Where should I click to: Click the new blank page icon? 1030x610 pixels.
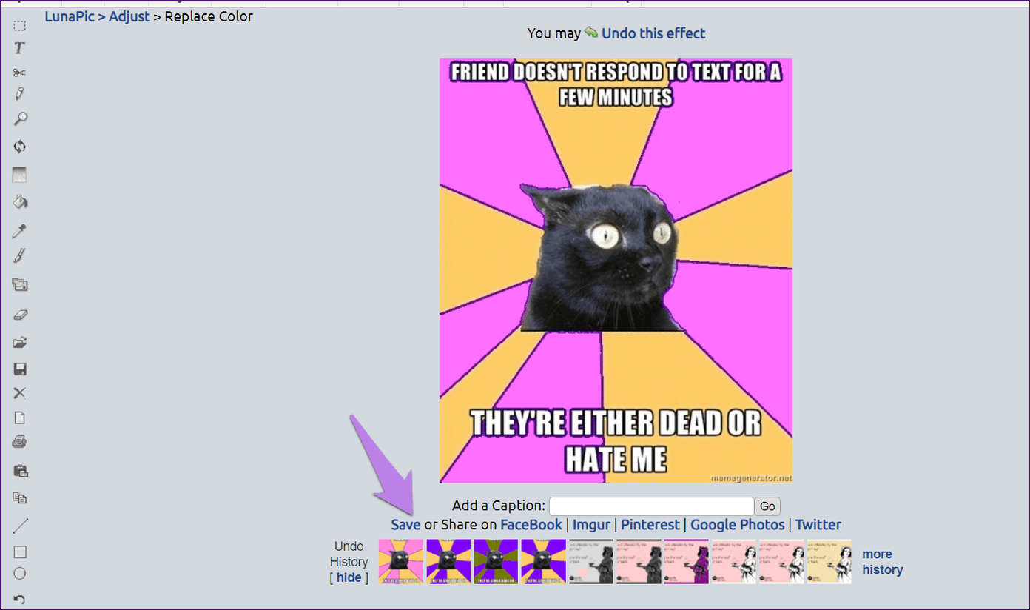pyautogui.click(x=20, y=418)
